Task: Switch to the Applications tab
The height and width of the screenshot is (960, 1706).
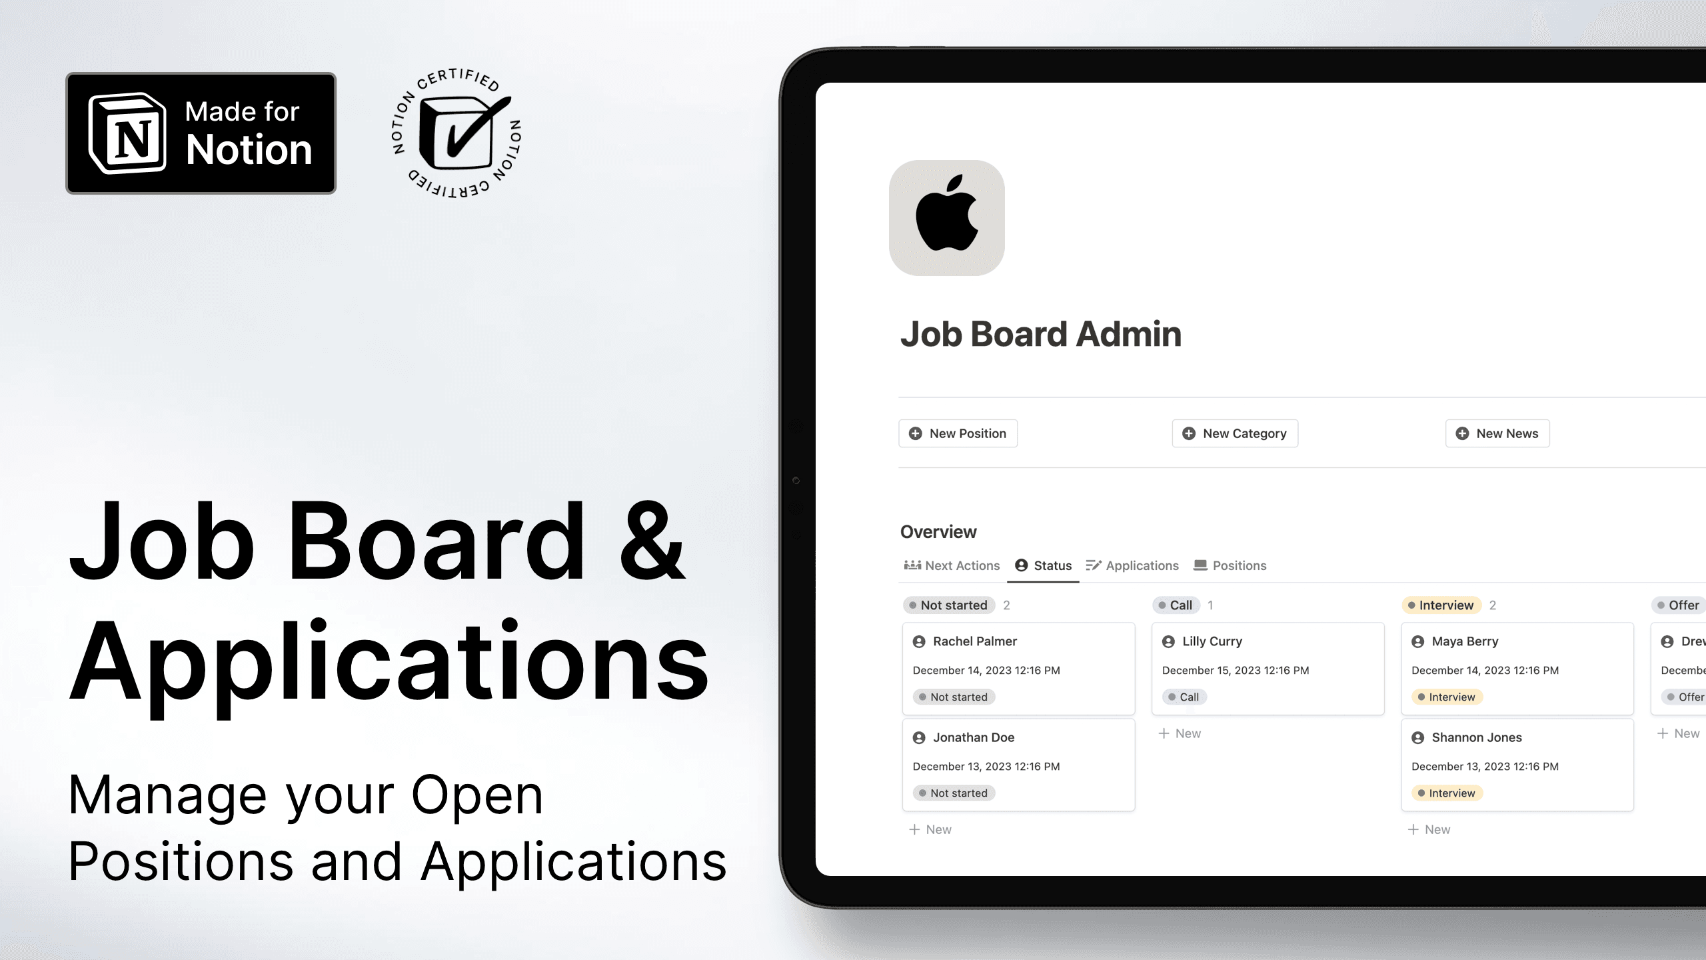Action: pyautogui.click(x=1142, y=565)
